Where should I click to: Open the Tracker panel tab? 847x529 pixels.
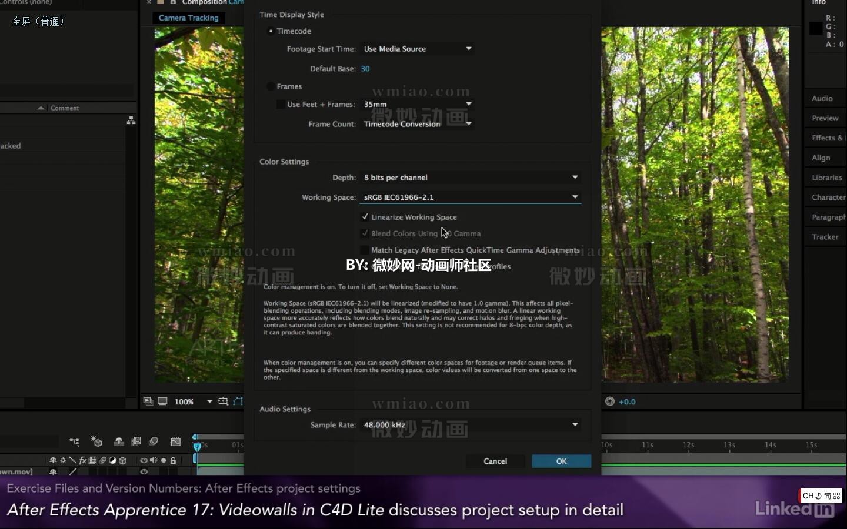tap(825, 237)
